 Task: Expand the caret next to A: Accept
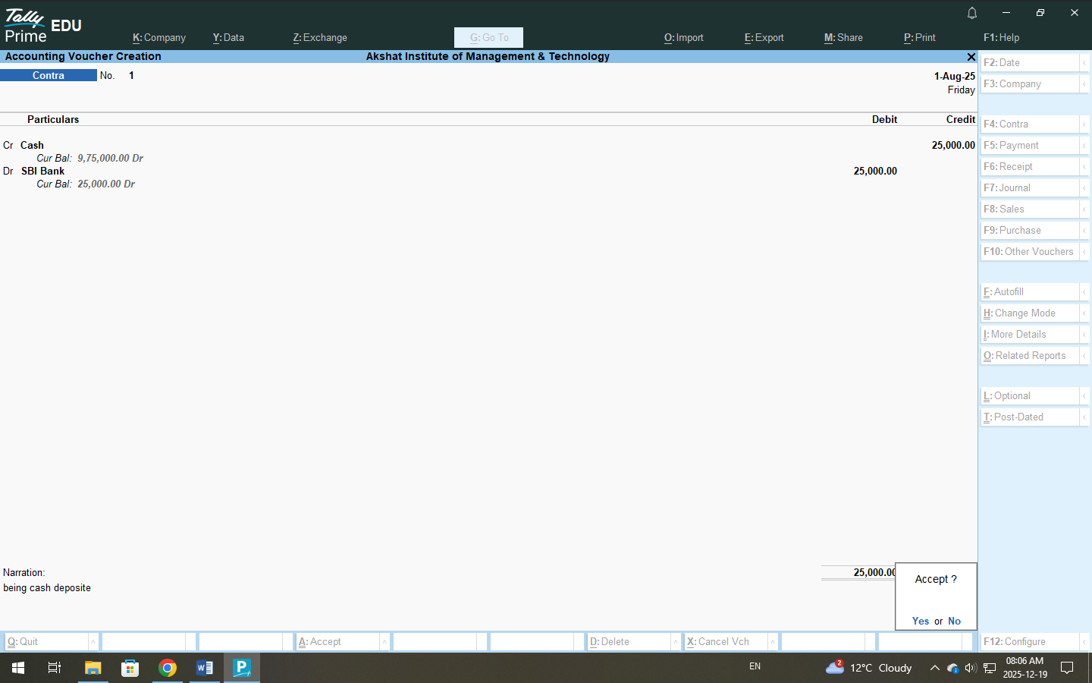coord(384,642)
